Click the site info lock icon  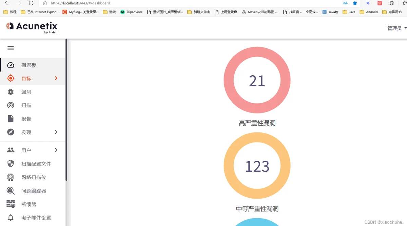tap(44, 3)
